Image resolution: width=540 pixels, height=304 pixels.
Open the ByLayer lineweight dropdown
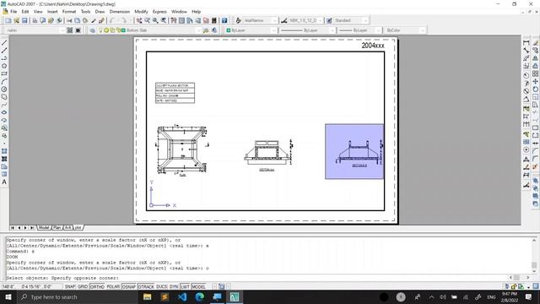359,30
